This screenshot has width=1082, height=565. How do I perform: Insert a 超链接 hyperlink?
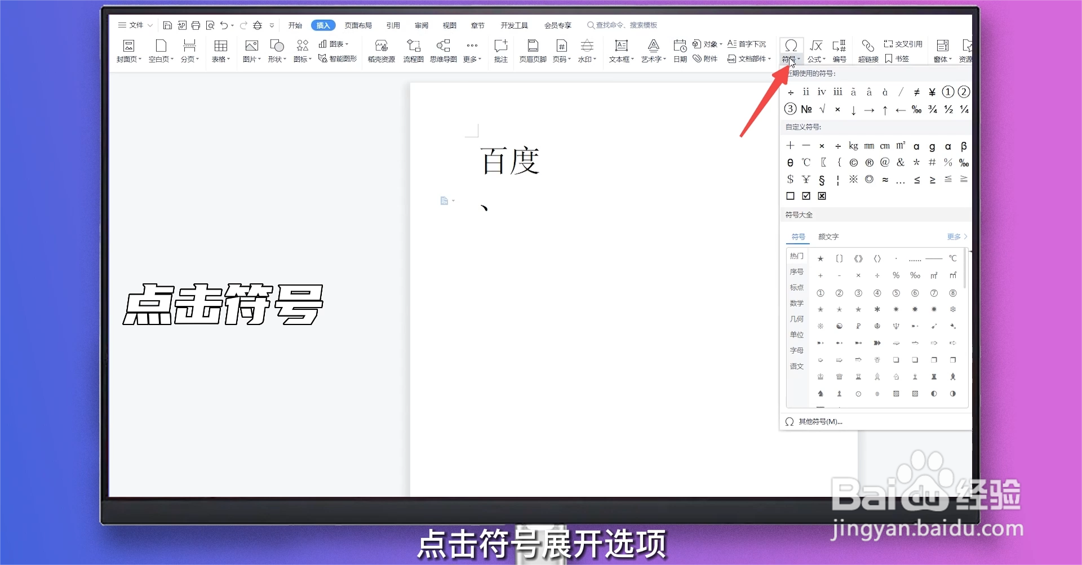tap(867, 51)
